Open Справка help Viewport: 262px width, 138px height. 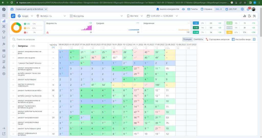click(x=206, y=9)
